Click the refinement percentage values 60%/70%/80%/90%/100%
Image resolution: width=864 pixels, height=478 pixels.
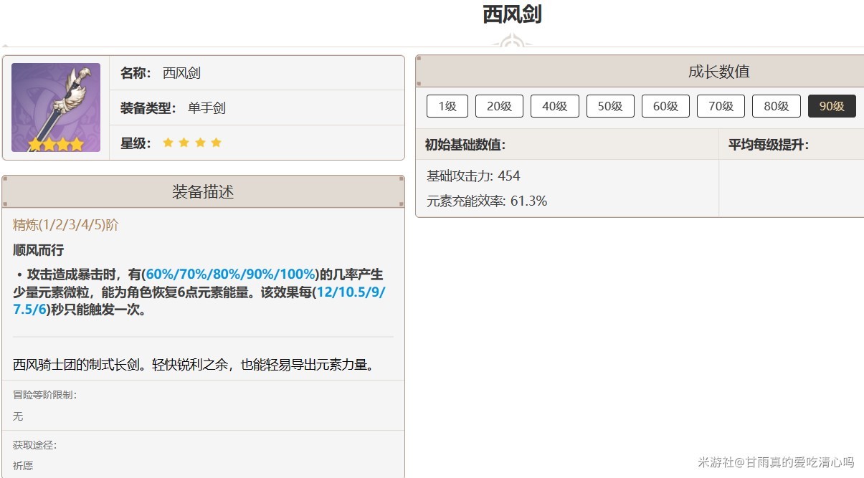[231, 274]
